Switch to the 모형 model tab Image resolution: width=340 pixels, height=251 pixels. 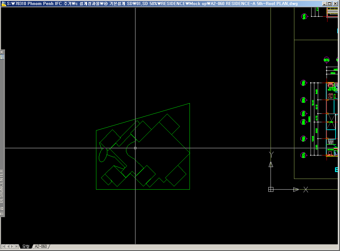26,247
